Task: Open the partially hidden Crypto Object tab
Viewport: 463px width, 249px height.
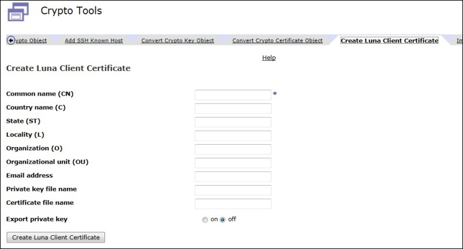Action: click(x=31, y=40)
